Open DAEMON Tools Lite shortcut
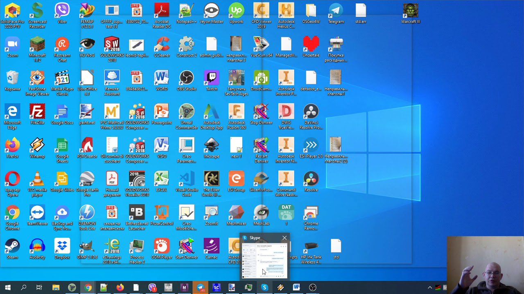 coord(87,218)
